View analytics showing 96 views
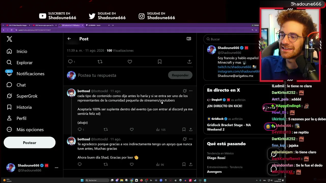Viewport: 326px width, 183px height. [160, 164]
